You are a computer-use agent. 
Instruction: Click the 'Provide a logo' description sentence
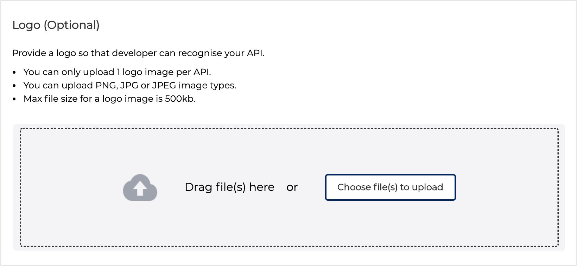[x=138, y=53]
